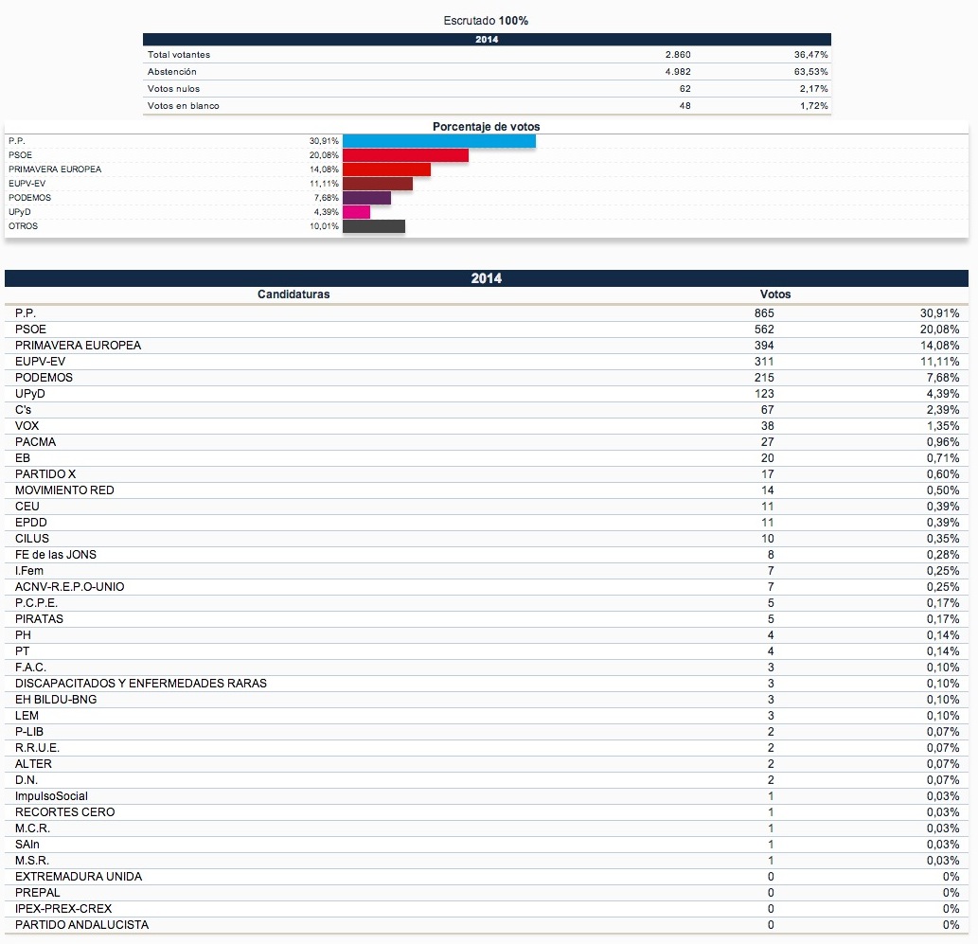Click the Votos en blanco label

(x=184, y=106)
